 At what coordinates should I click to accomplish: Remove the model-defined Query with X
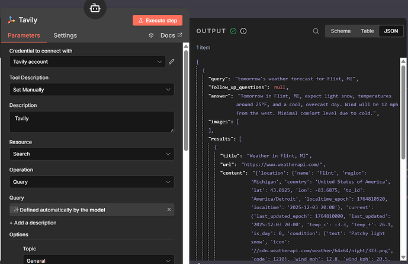click(x=169, y=210)
